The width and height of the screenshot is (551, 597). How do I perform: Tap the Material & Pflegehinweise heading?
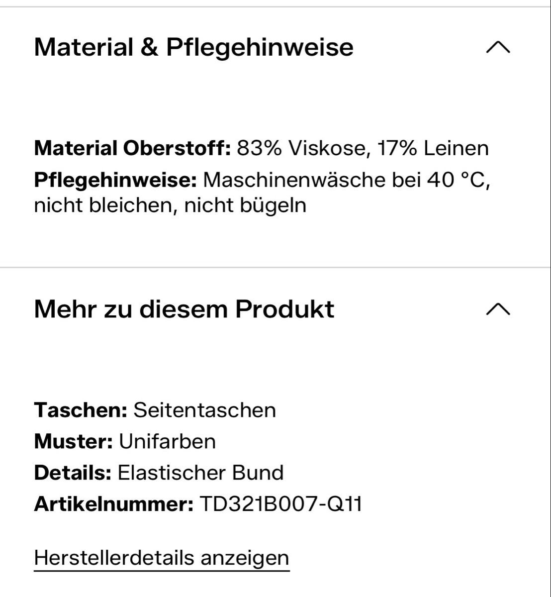coord(193,48)
